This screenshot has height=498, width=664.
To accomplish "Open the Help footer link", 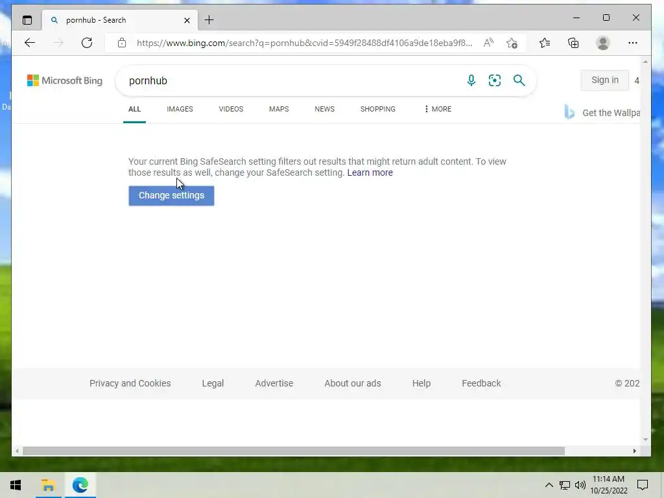I will pos(421,383).
